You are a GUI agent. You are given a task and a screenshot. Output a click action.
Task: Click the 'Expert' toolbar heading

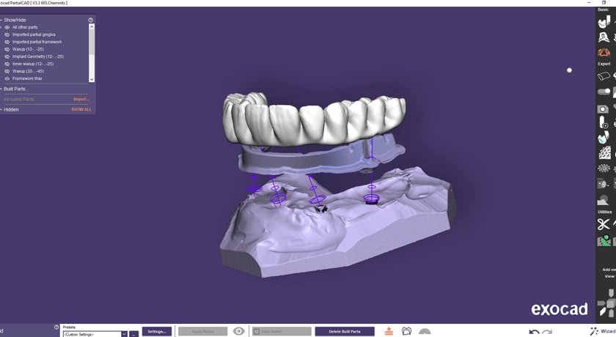point(604,64)
